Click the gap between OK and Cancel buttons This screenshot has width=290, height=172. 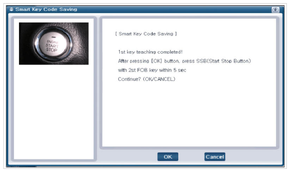pyautogui.click(x=191, y=157)
